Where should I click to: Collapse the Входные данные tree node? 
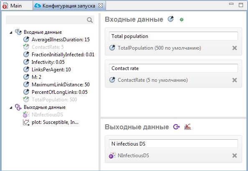tap(11, 33)
